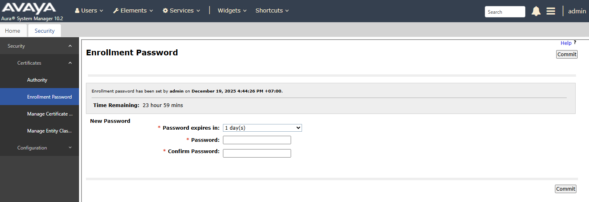Click the top Commit button
The width and height of the screenshot is (589, 202).
566,55
